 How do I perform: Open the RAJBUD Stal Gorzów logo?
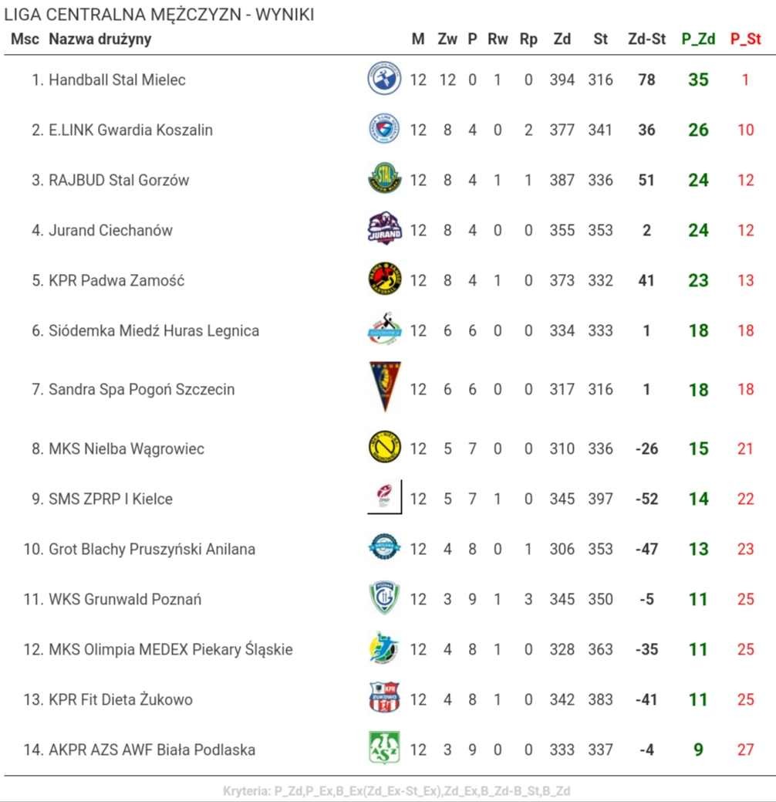pos(384,179)
